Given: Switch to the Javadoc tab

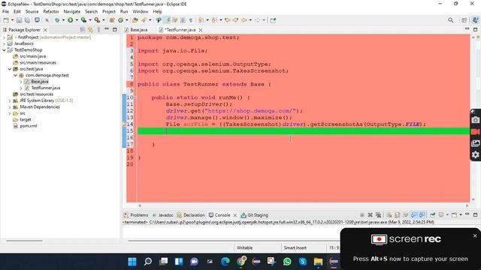Looking at the screenshot, I should [x=163, y=215].
